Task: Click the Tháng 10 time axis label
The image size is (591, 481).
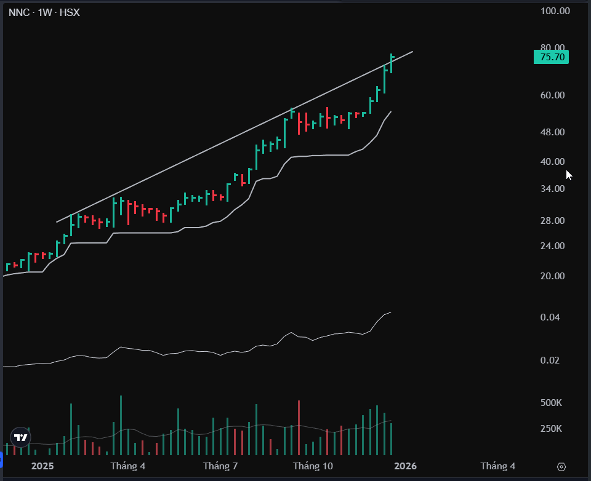Action: (313, 466)
